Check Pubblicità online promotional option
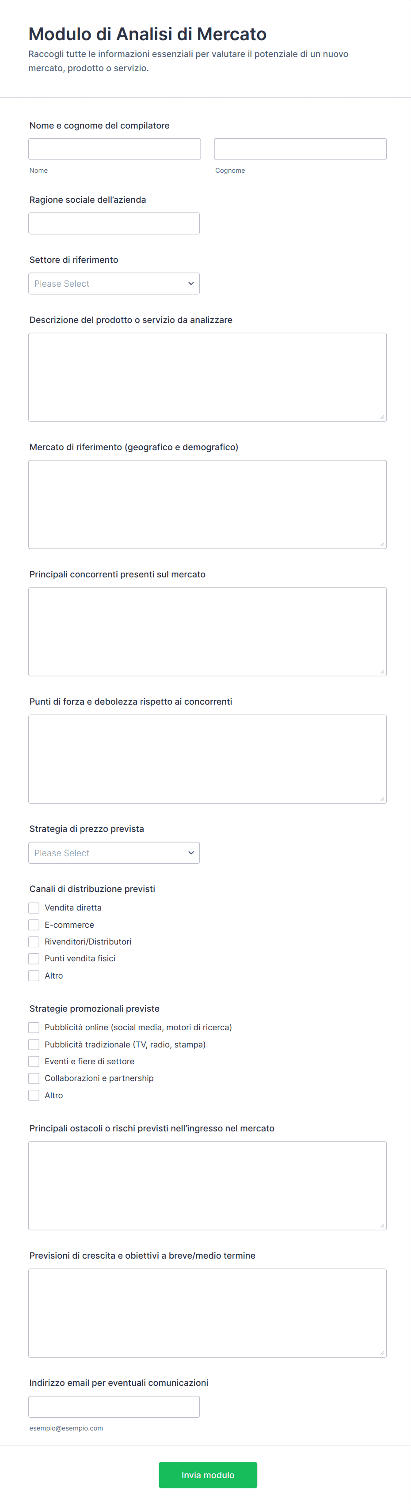This screenshot has height=1510, width=411. [x=34, y=1028]
